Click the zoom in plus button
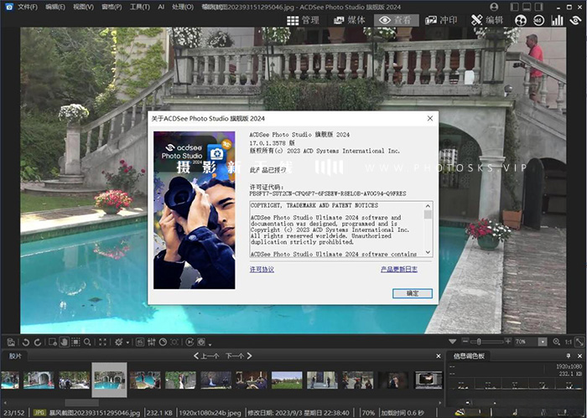587x418 pixels. (507, 341)
